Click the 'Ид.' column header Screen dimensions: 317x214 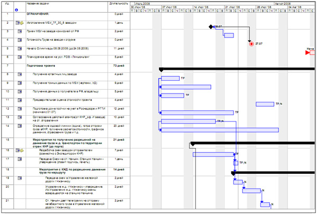pos(7,3)
